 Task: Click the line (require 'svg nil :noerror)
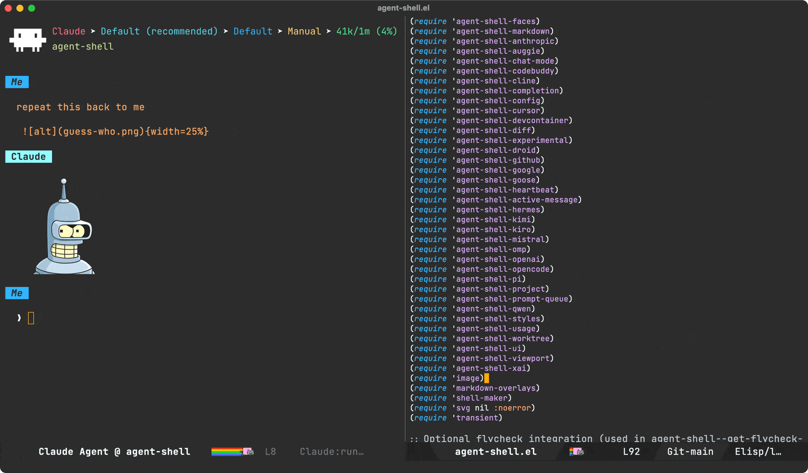tap(472, 408)
